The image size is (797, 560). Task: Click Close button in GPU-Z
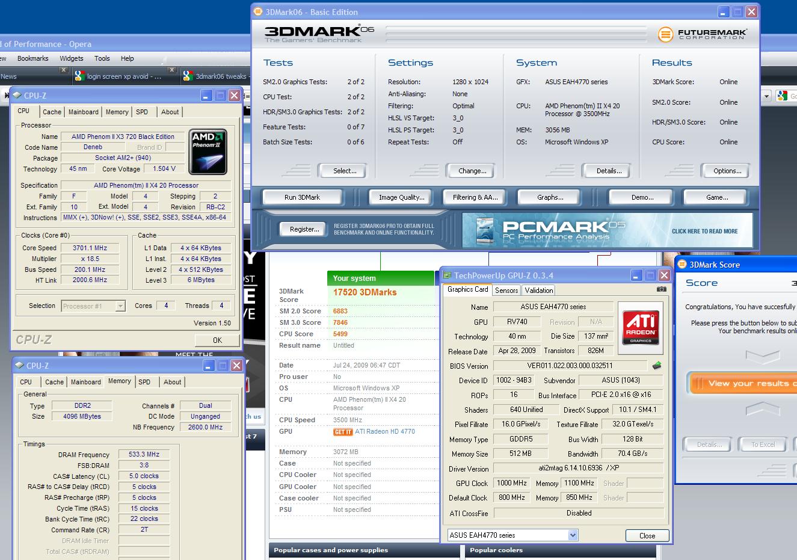(647, 535)
